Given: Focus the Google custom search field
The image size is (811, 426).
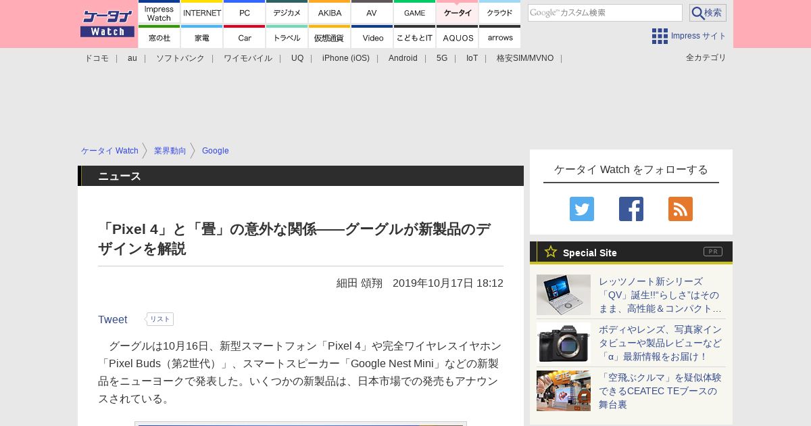Looking at the screenshot, I should pos(605,13).
